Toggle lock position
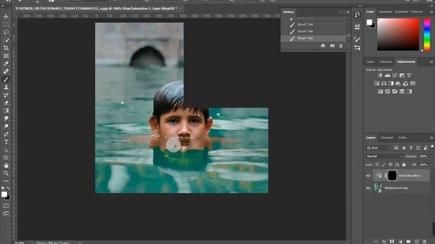 tap(390, 165)
